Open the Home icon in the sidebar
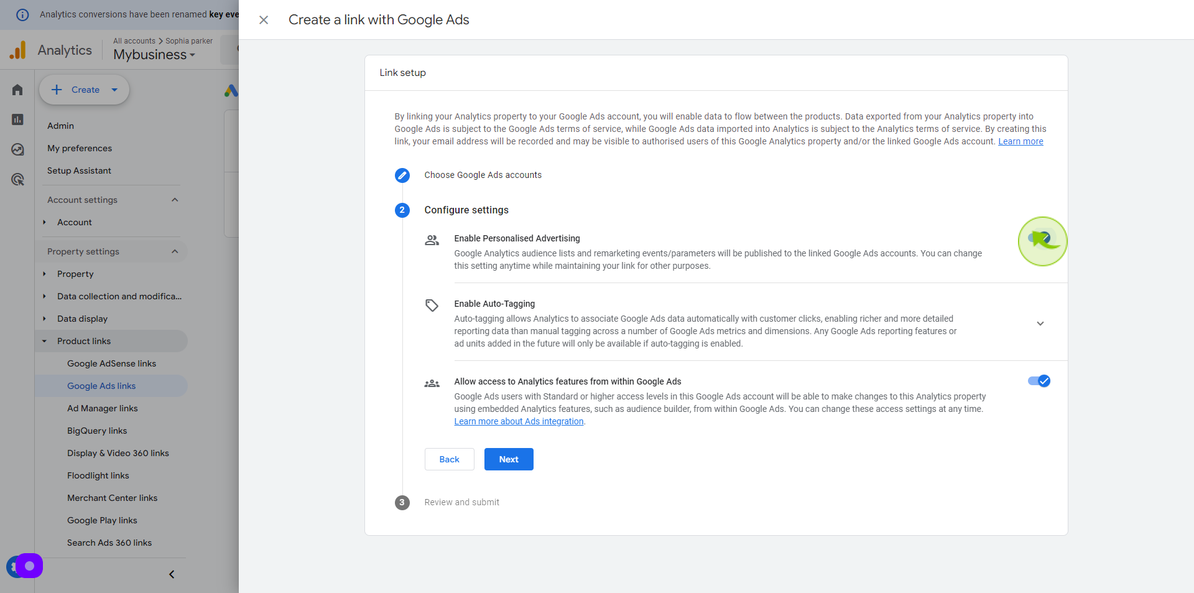 17,90
